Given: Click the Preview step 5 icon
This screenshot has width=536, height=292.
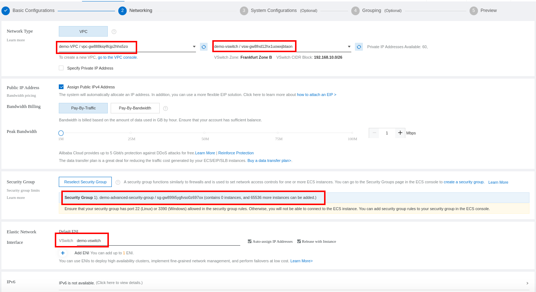Looking at the screenshot, I should pyautogui.click(x=474, y=11).
